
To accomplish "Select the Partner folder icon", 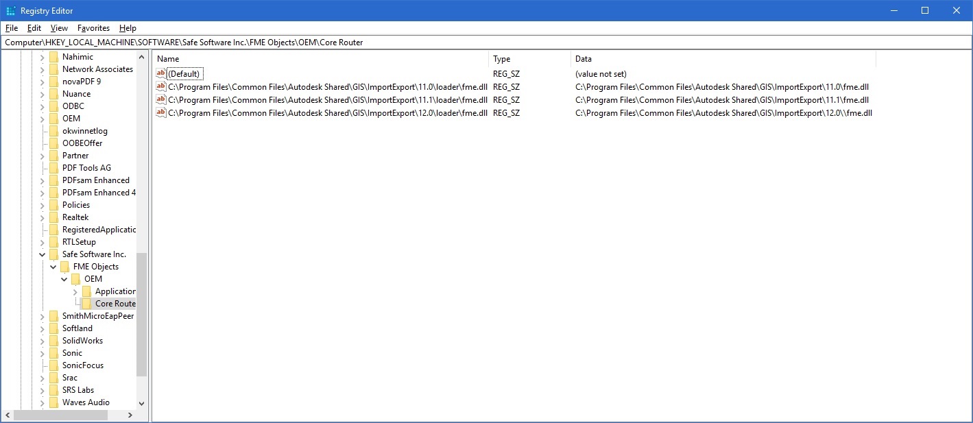I will tap(54, 156).
